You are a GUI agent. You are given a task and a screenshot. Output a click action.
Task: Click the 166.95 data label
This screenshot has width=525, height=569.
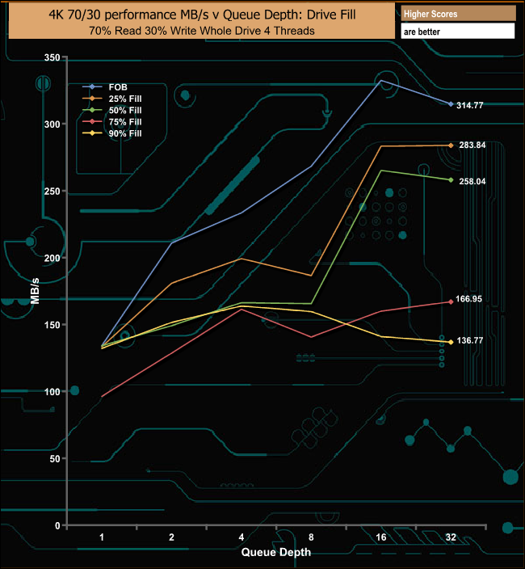(473, 299)
